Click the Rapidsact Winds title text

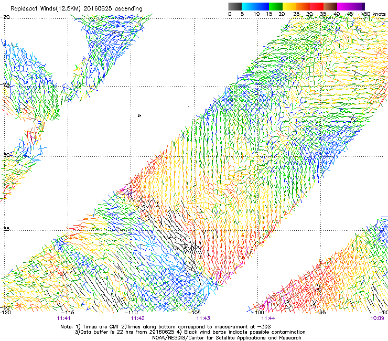click(x=76, y=9)
